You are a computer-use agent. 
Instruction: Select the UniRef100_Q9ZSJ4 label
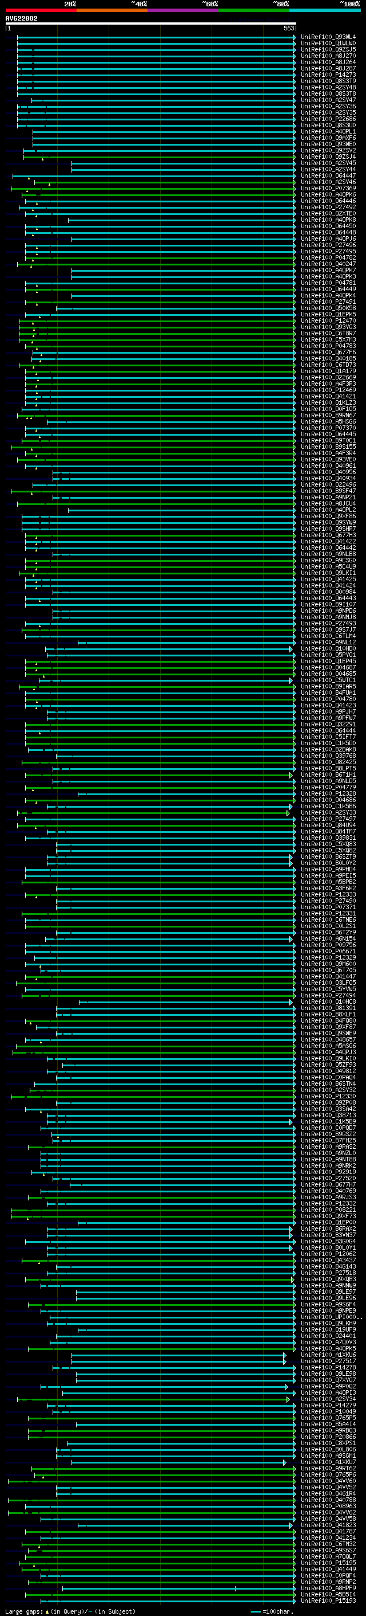[328, 157]
